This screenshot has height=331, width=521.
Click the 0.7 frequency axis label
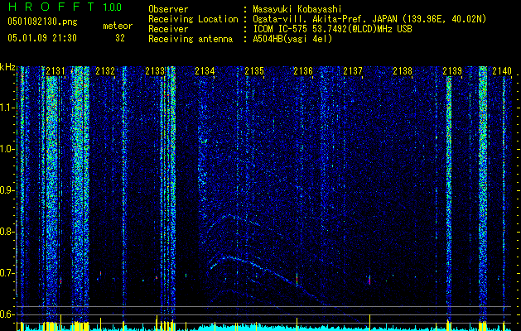pos(7,273)
